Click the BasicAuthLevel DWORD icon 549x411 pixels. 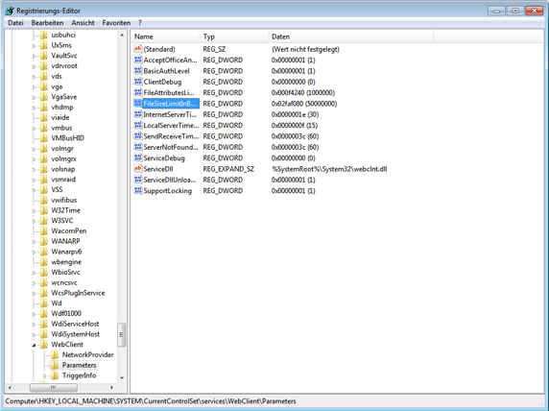pos(138,71)
